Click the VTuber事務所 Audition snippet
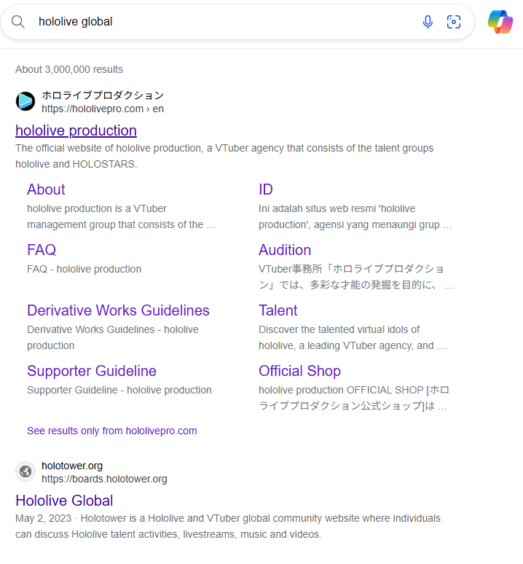Image resolution: width=523 pixels, height=564 pixels. click(356, 277)
